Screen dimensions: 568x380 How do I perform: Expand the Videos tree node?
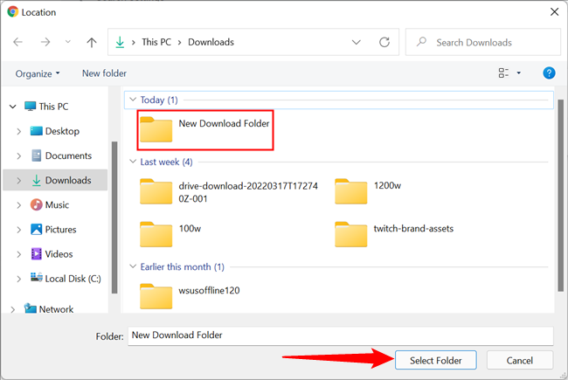19,254
